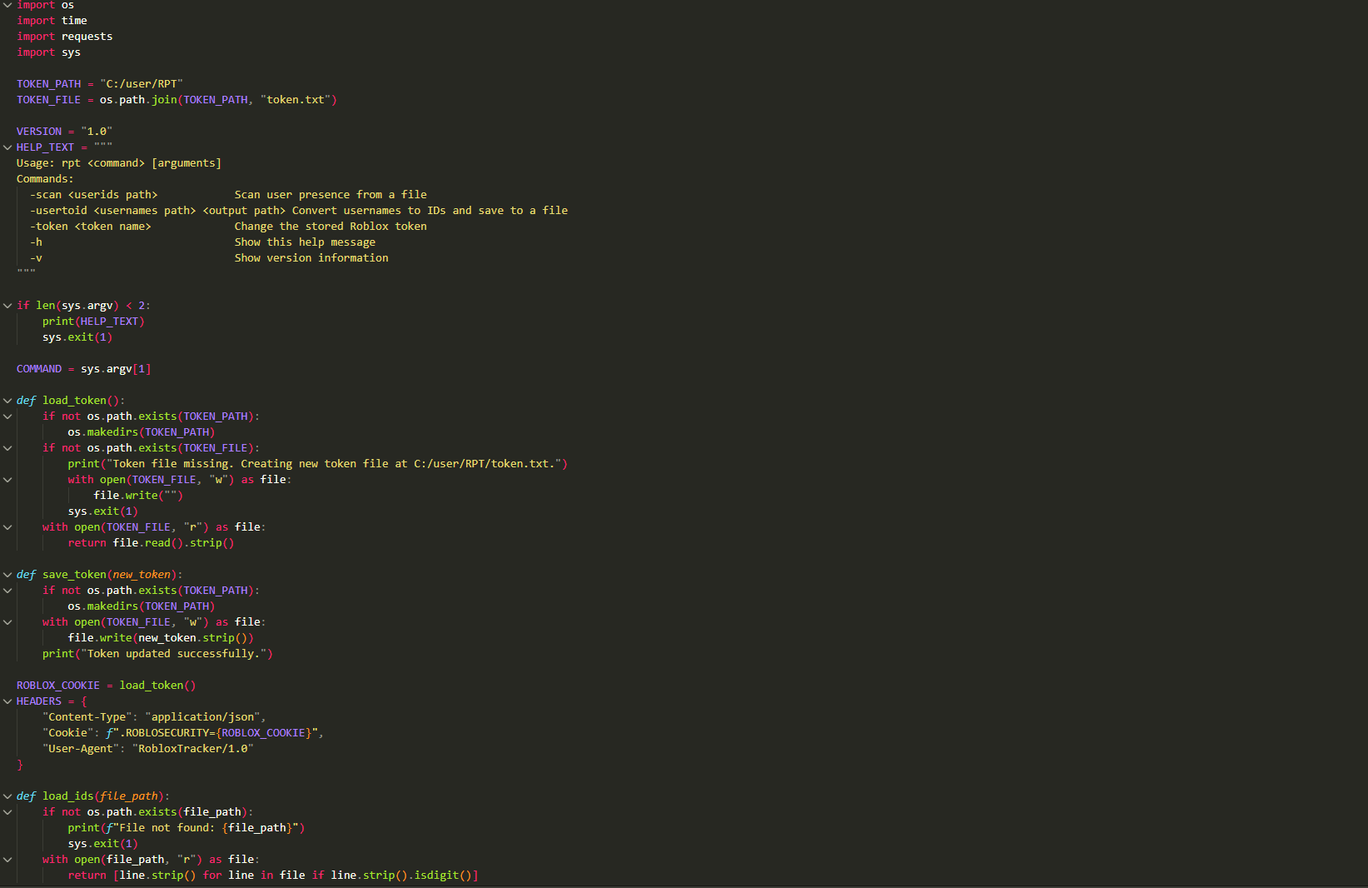Click the ROBLOX_COOKIE variable assignment
Image resolution: width=1368 pixels, height=888 pixels.
[58, 686]
